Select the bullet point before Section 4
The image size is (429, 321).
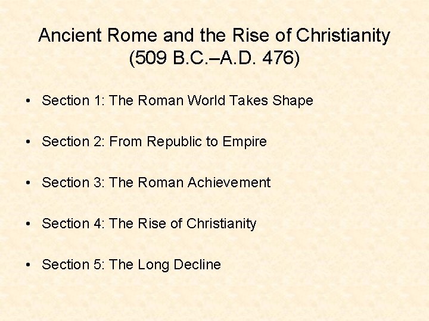coord(28,224)
